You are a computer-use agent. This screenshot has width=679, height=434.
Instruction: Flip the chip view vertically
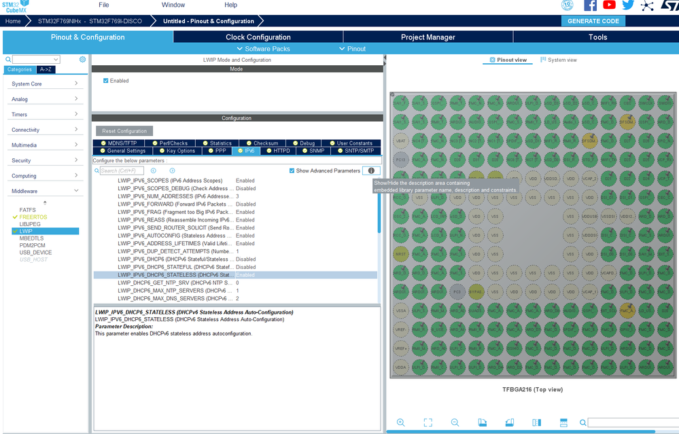(x=563, y=422)
